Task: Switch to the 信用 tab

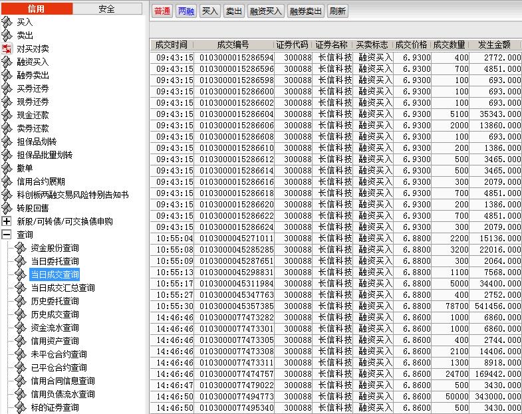Action: [x=37, y=9]
